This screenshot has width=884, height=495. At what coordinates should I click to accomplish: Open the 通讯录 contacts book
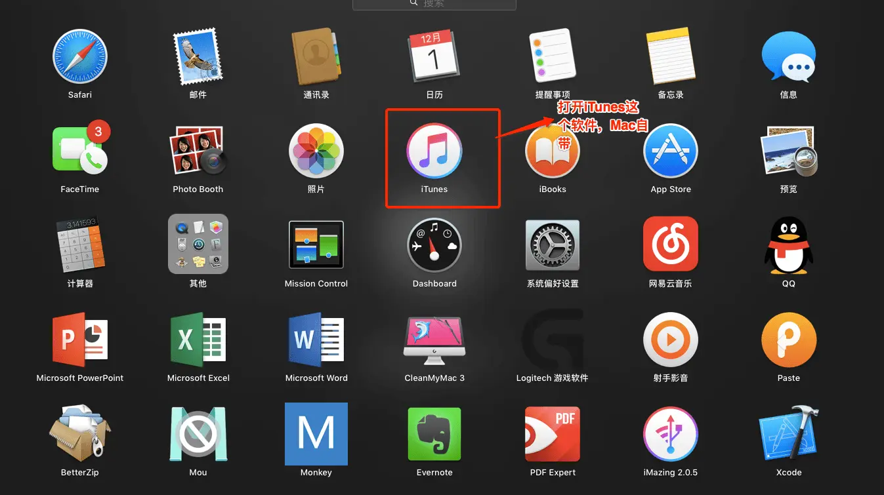point(316,56)
